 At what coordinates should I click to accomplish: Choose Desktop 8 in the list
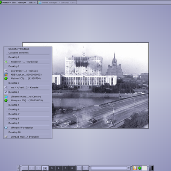coord(28,118)
